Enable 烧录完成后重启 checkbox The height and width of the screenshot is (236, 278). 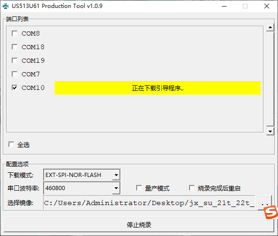tap(192, 188)
